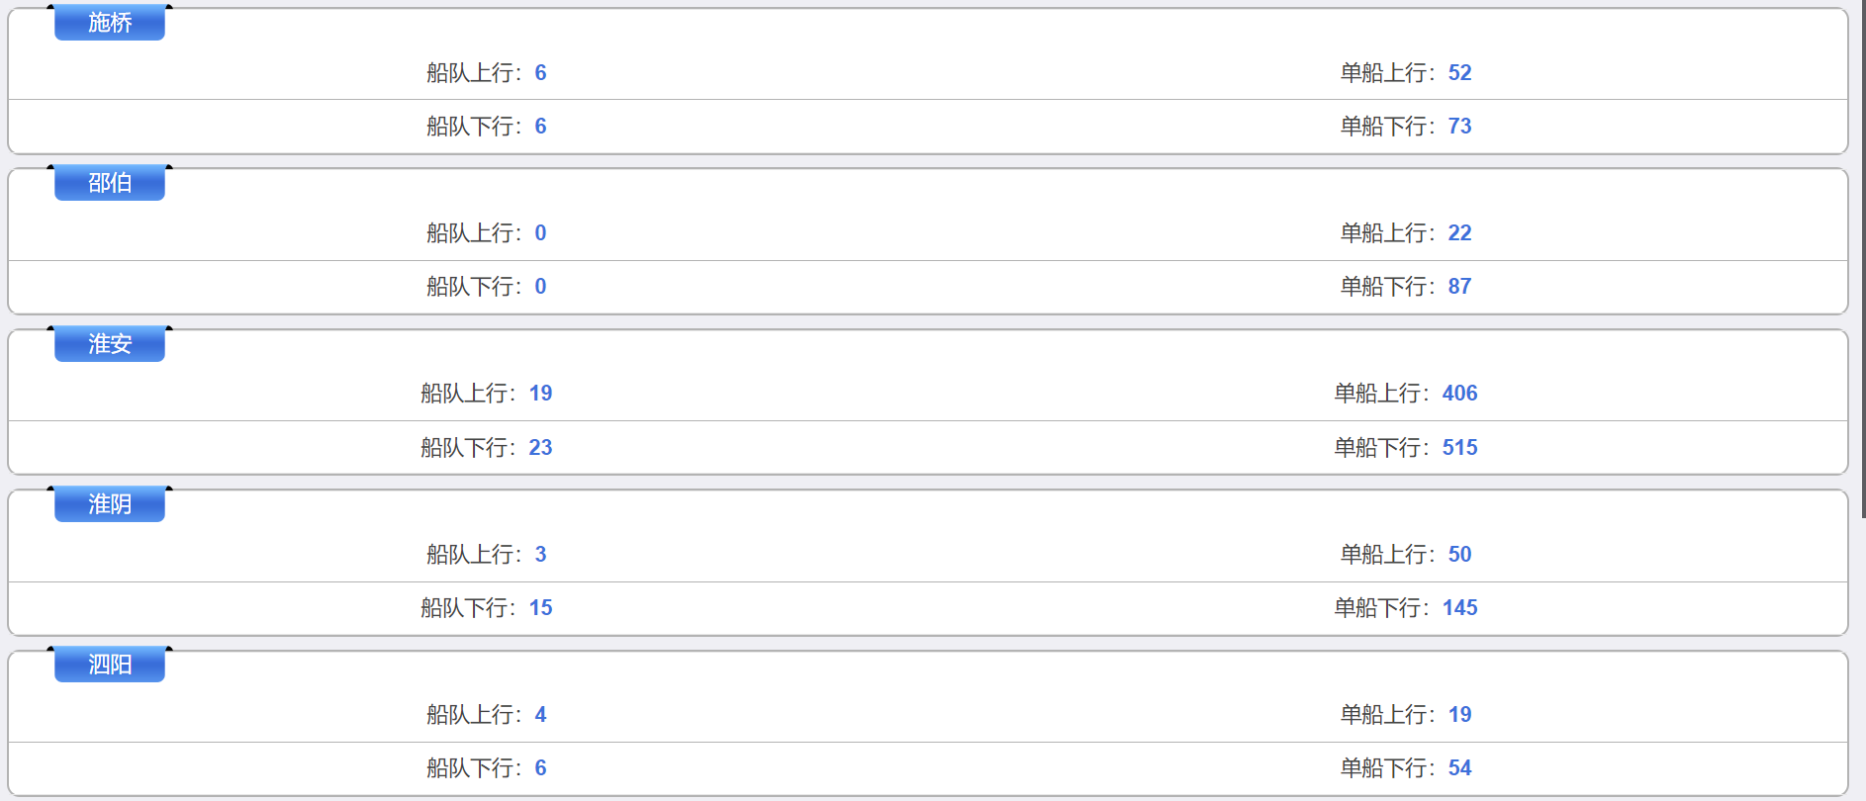Click 淮阴 单船下行 value 145
Image resolution: width=1866 pixels, height=801 pixels.
click(1459, 608)
